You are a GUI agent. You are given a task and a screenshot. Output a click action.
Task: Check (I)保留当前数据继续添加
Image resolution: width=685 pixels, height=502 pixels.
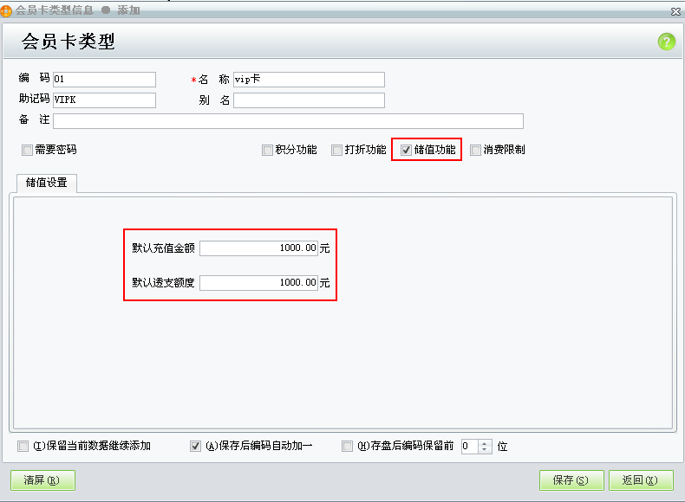[x=23, y=446]
